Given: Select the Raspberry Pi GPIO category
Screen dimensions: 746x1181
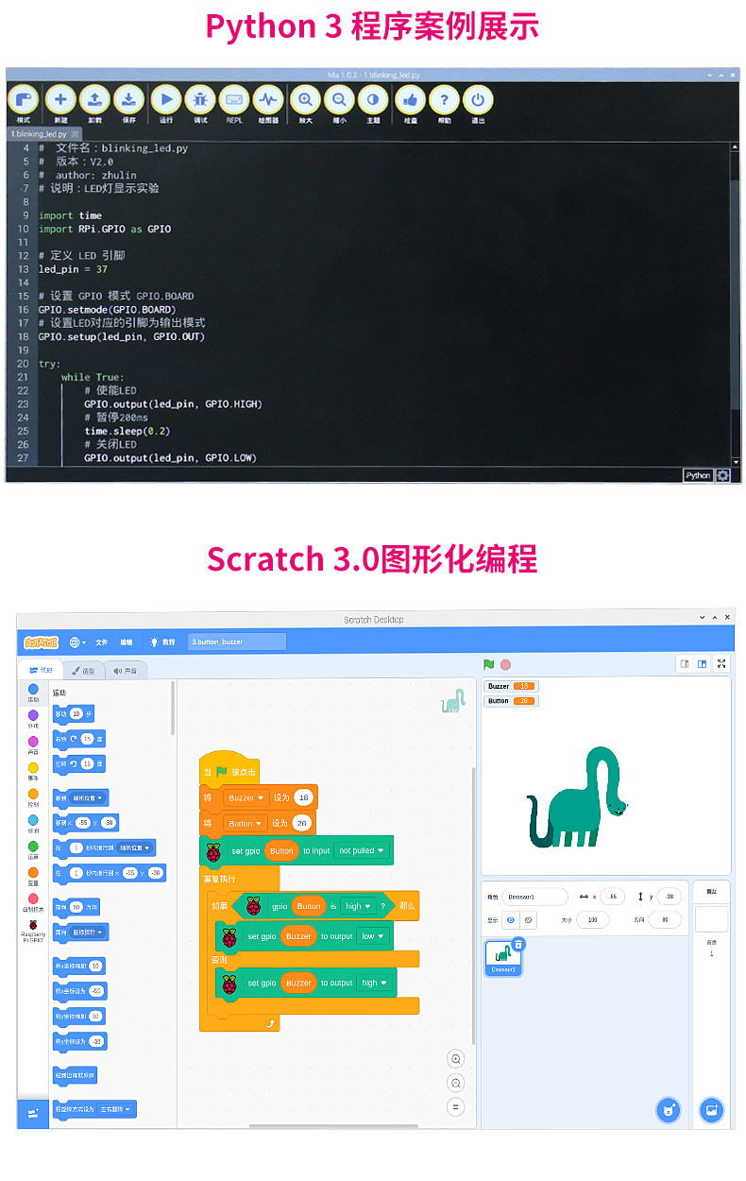Looking at the screenshot, I should click(33, 931).
